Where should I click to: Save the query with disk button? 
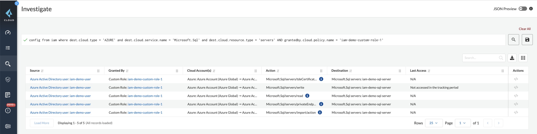tap(527, 40)
